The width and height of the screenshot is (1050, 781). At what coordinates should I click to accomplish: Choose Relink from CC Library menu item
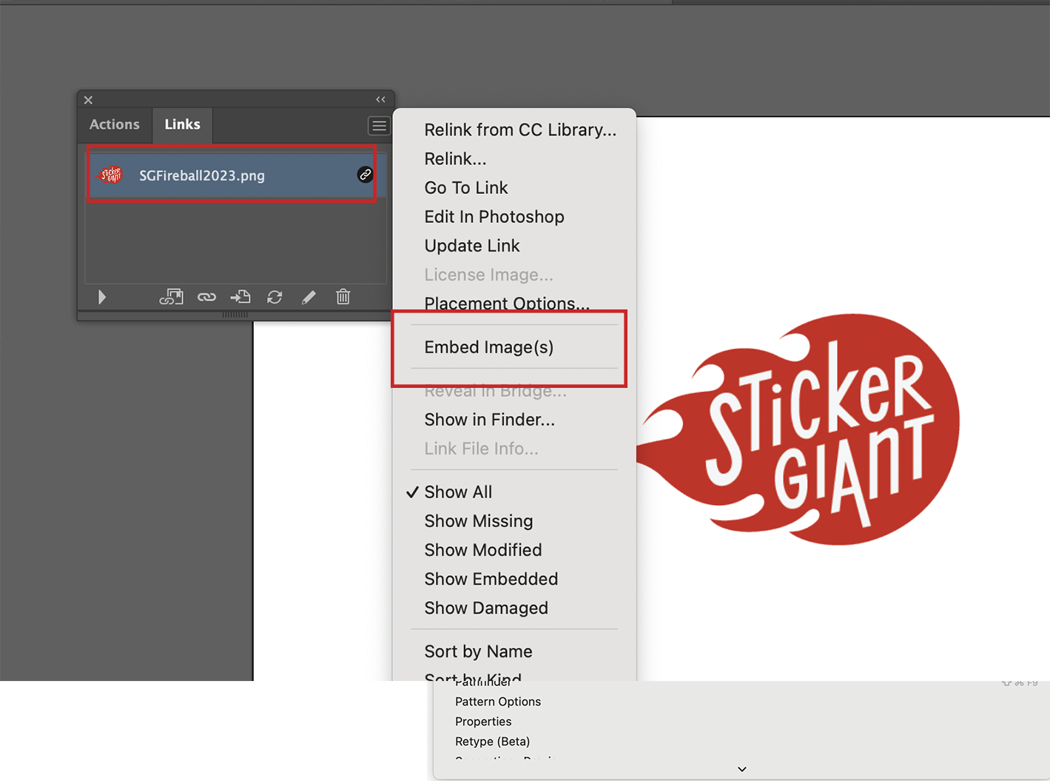(x=520, y=130)
